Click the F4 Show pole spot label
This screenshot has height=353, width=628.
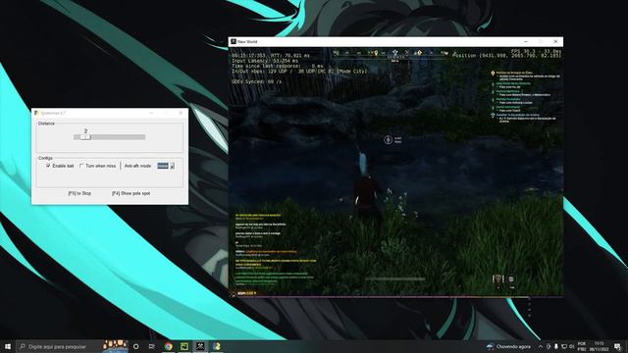tap(131, 193)
